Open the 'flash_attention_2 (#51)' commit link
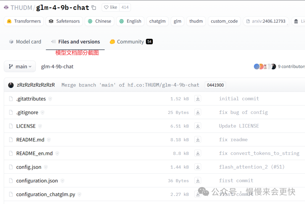Viewport: 305px width, 204px height. pos(252,167)
